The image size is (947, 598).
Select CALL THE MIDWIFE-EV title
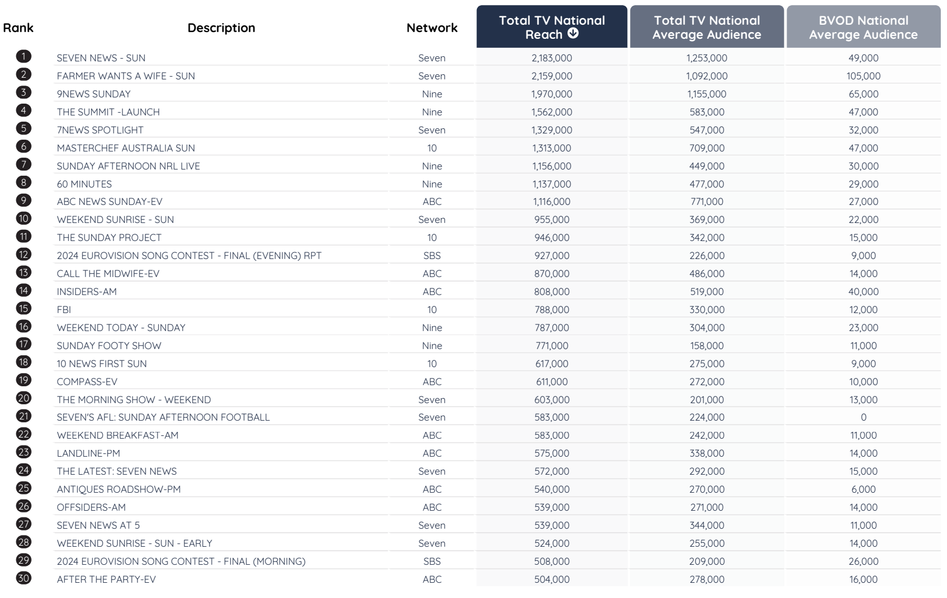click(108, 274)
